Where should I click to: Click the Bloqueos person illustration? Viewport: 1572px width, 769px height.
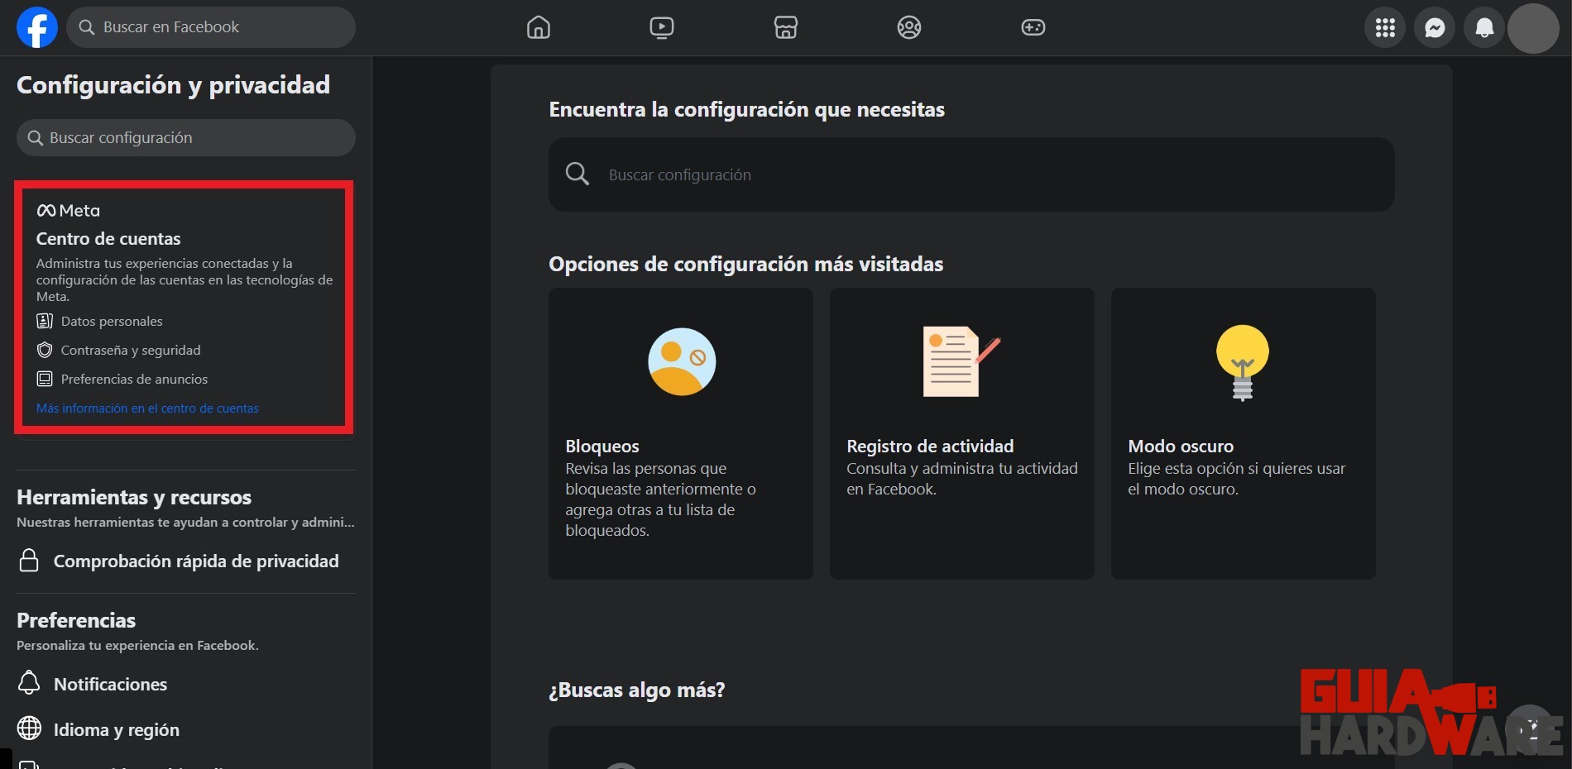pos(682,361)
